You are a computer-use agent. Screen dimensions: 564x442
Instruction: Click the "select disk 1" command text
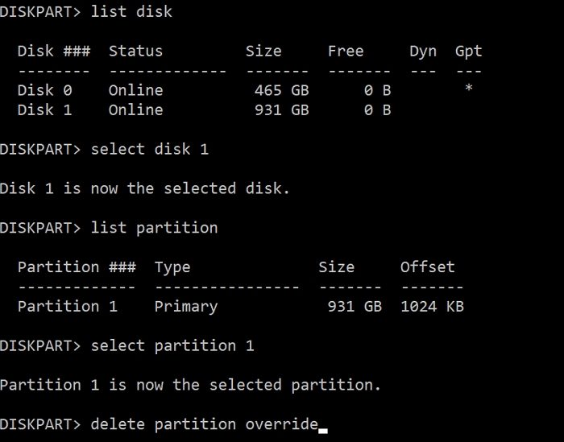click(150, 149)
